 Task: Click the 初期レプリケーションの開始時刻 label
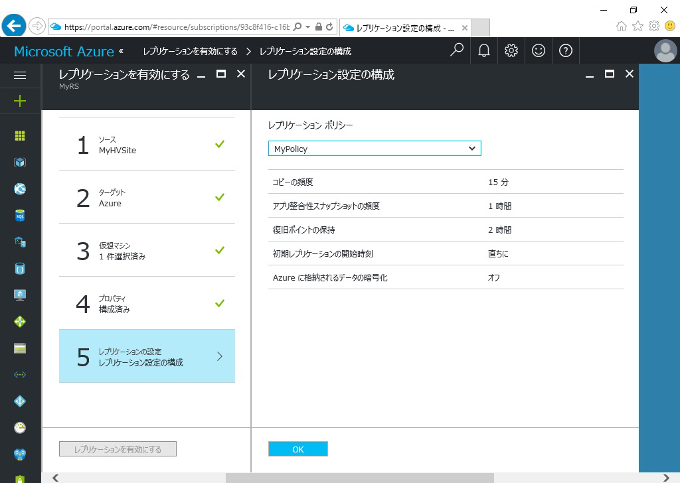click(323, 253)
